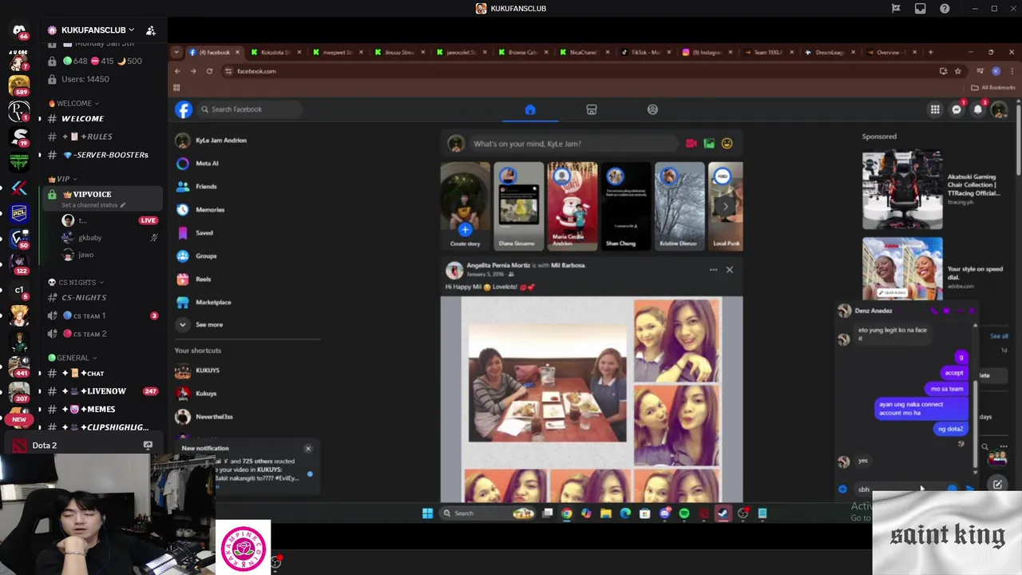Click Feeling/activity emoji icon in composer
This screenshot has width=1022, height=575.
(727, 144)
